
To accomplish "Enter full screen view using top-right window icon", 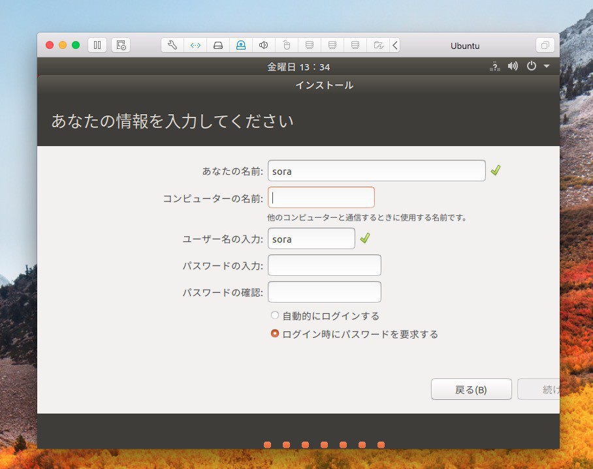I will click(x=545, y=45).
